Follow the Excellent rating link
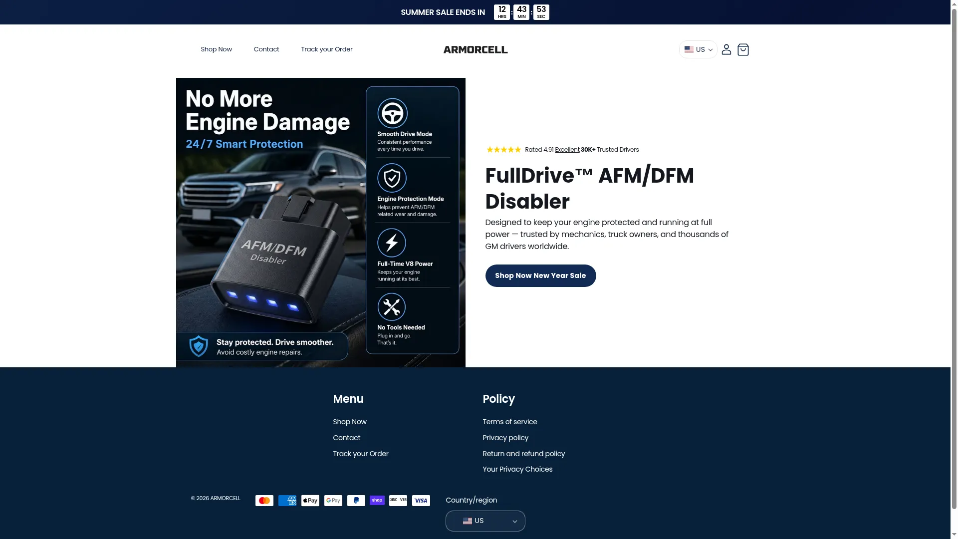958x539 pixels. (x=567, y=150)
